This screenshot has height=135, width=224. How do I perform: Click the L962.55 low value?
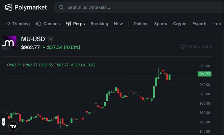click(x=46, y=65)
